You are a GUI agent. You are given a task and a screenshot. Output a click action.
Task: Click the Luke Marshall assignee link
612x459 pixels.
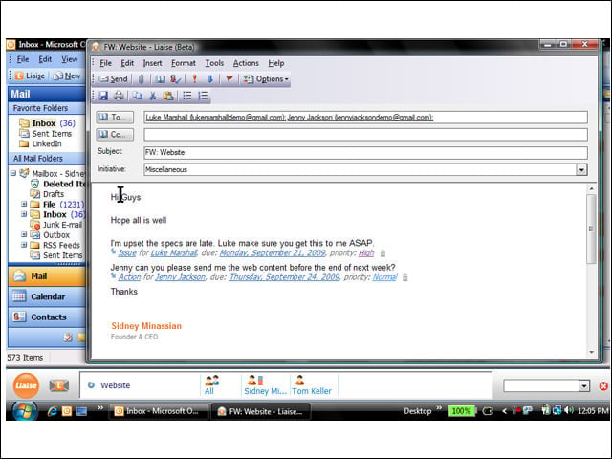click(x=174, y=253)
